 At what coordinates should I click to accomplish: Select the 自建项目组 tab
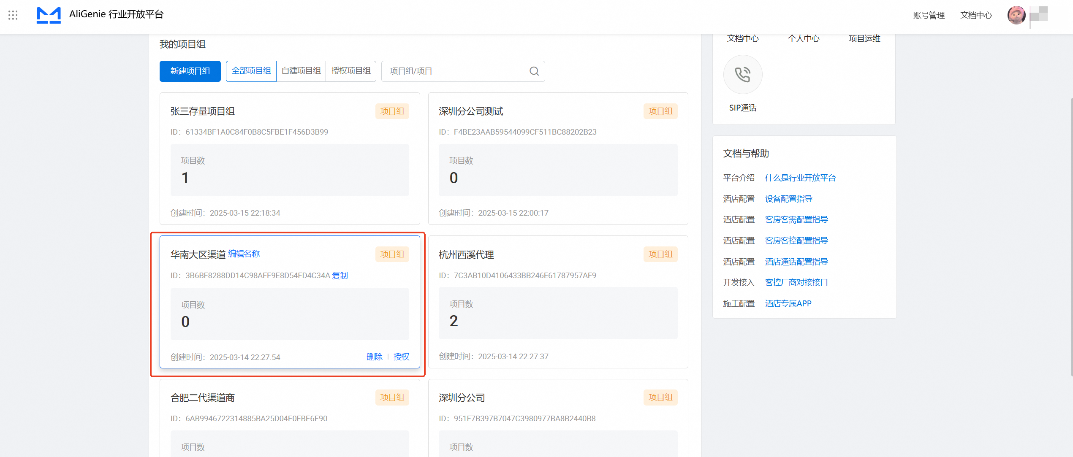click(301, 71)
